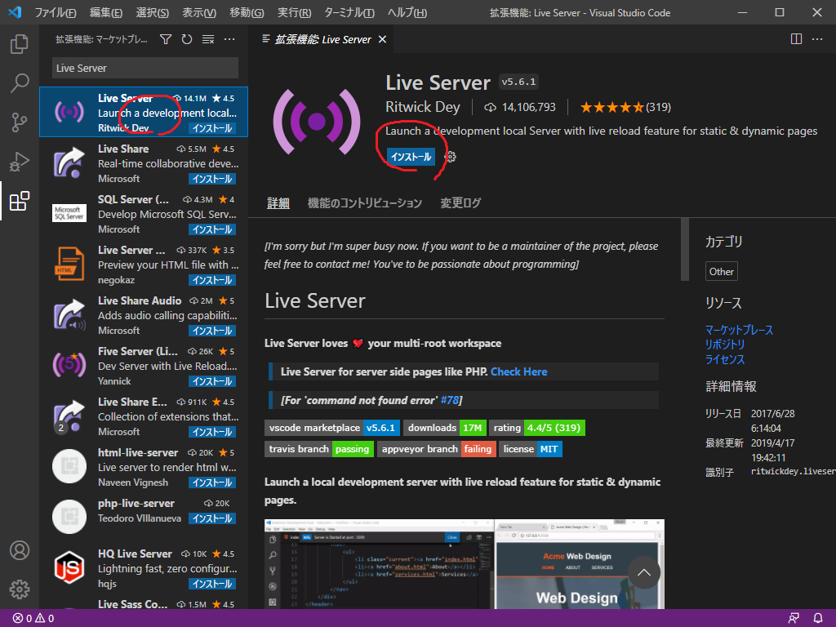Open the Explorer view in the activity bar
Viewport: 836px width, 627px height.
[x=20, y=45]
